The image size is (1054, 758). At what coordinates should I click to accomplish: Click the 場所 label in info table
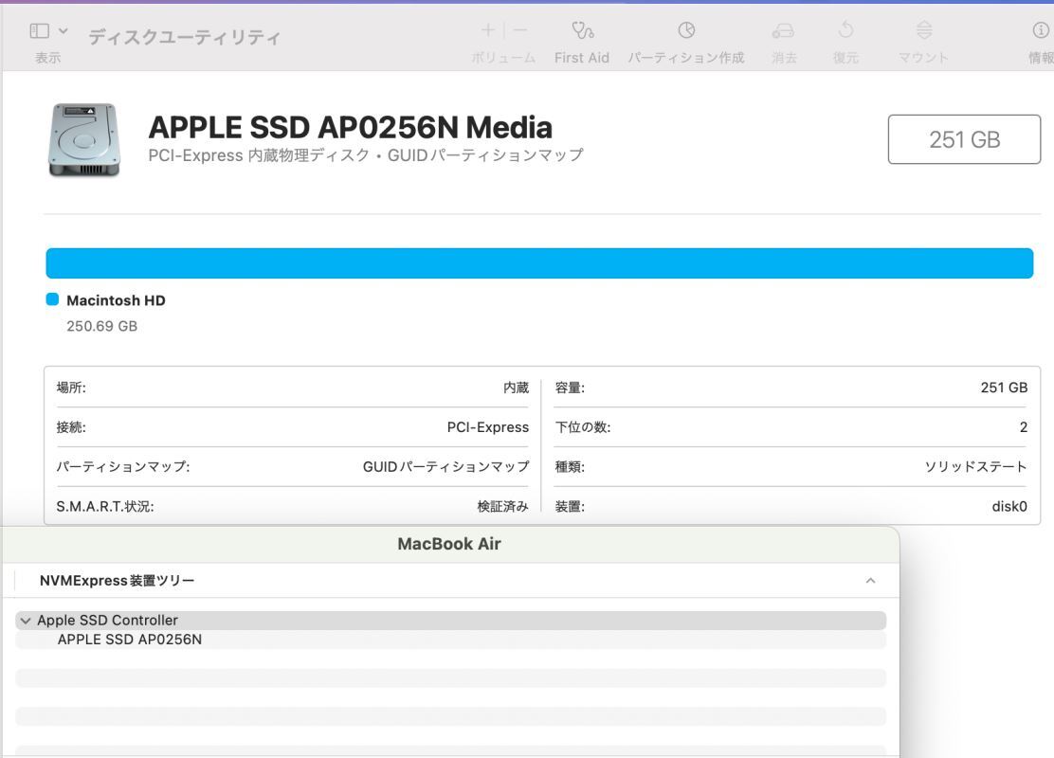(x=71, y=388)
